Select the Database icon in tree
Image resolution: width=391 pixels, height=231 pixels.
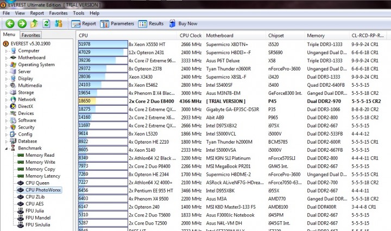(13, 141)
